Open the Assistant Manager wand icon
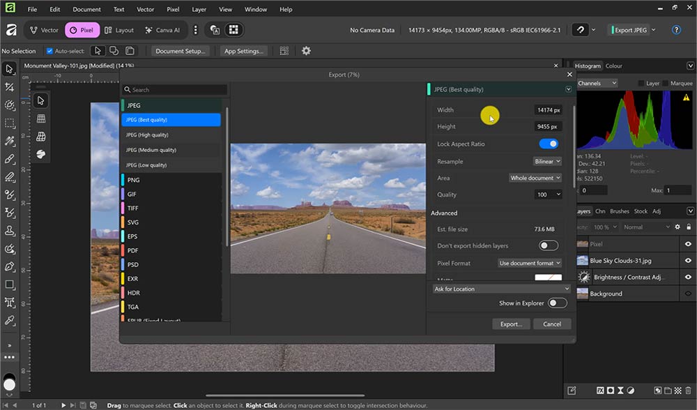 579,30
